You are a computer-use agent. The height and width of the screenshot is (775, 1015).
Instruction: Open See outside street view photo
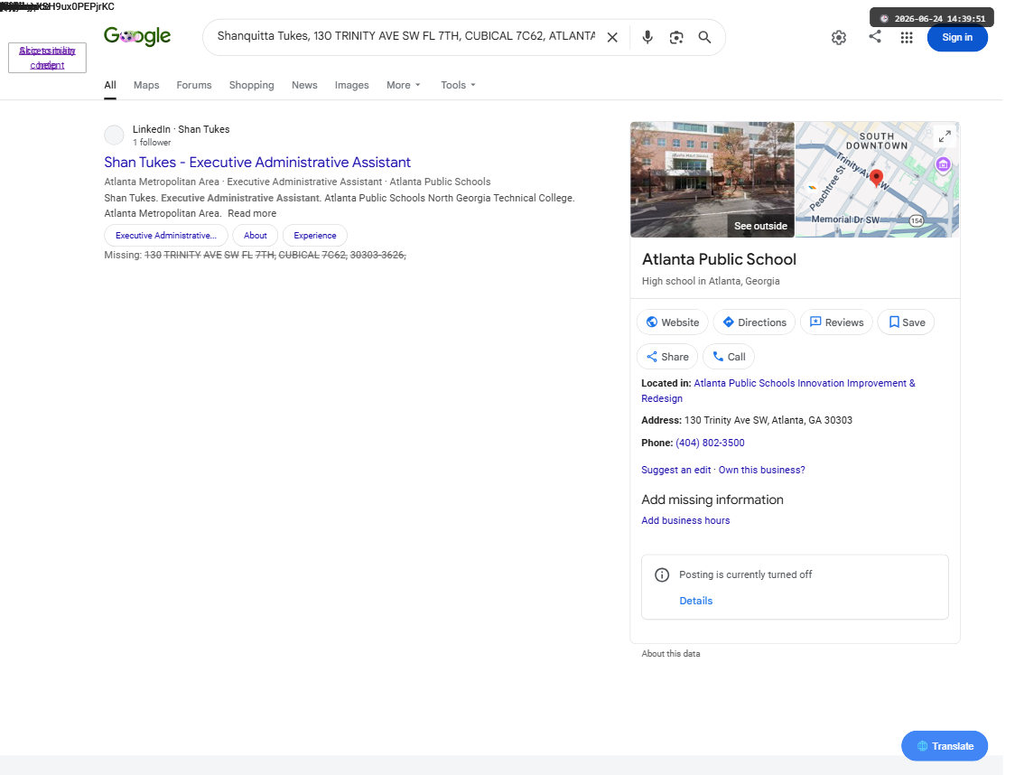(712, 180)
